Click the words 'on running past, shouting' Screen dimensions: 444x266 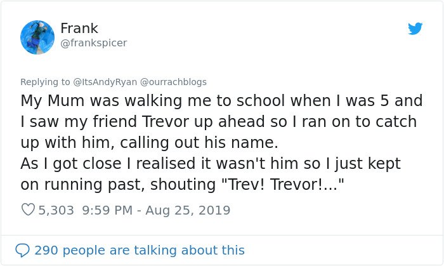[118, 185]
